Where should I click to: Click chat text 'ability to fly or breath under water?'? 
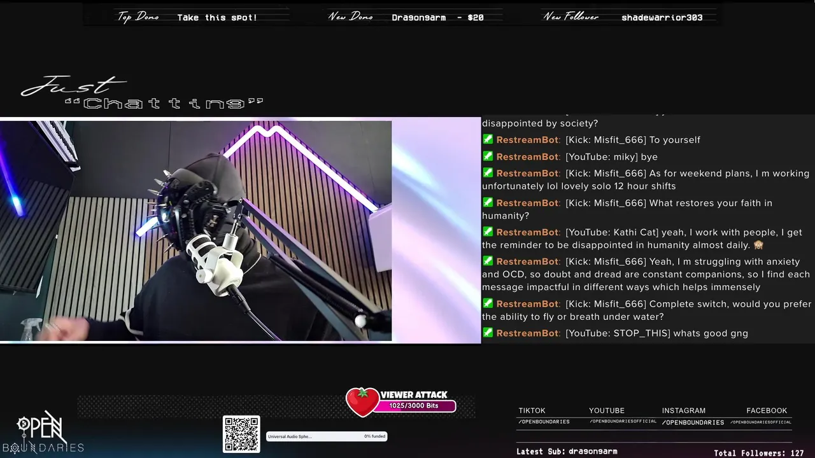coord(582,317)
